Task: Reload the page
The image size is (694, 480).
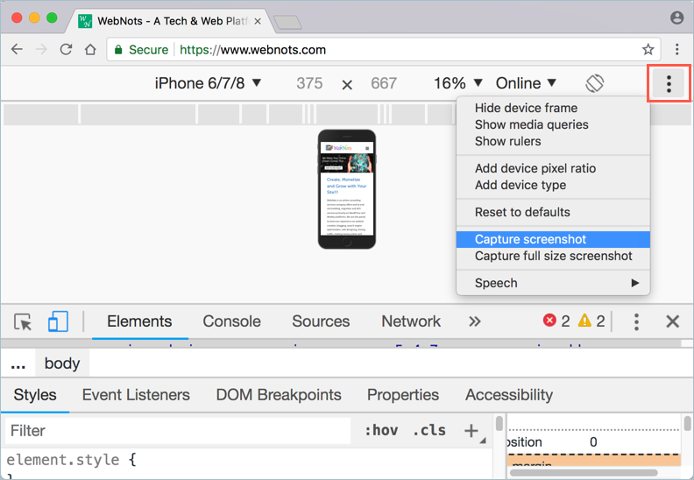Action: click(x=66, y=50)
